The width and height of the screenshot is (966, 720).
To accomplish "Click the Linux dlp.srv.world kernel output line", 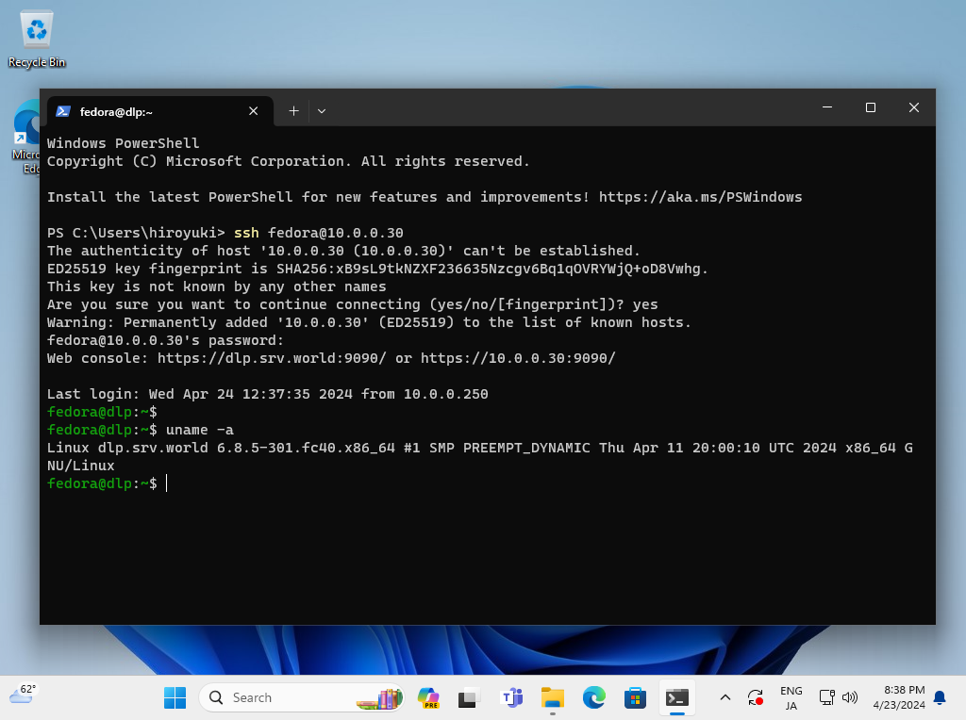I will click(x=480, y=457).
